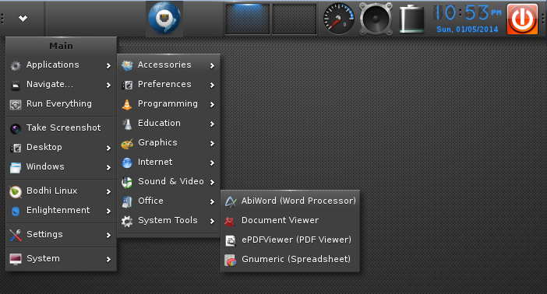The width and height of the screenshot is (547, 294).
Task: Open the Internet menu entry
Action: [x=168, y=163]
